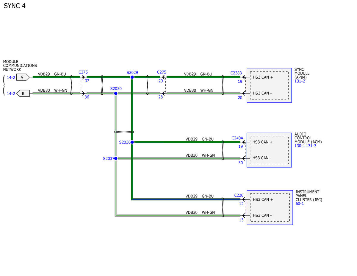Open the 60-1 page reference for IPC
Screen dimensions: 357x276
click(x=300, y=204)
